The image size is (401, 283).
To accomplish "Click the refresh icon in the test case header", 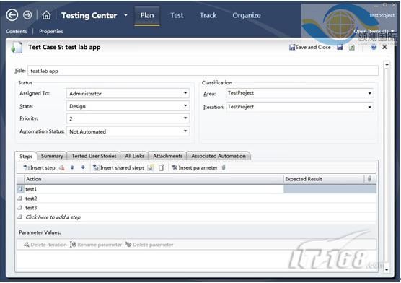I will point(352,47).
